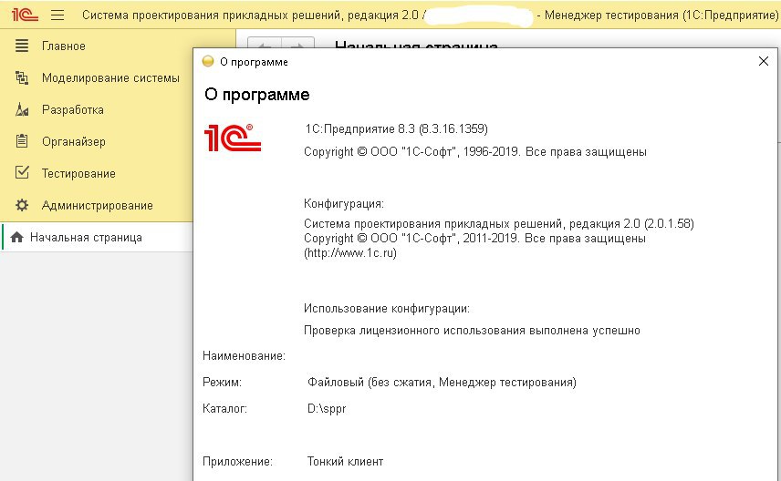Click the version text 1С:Предприятие 8.3 (8.3.16.1359)
Image resolution: width=781 pixels, height=481 pixels.
[397, 129]
